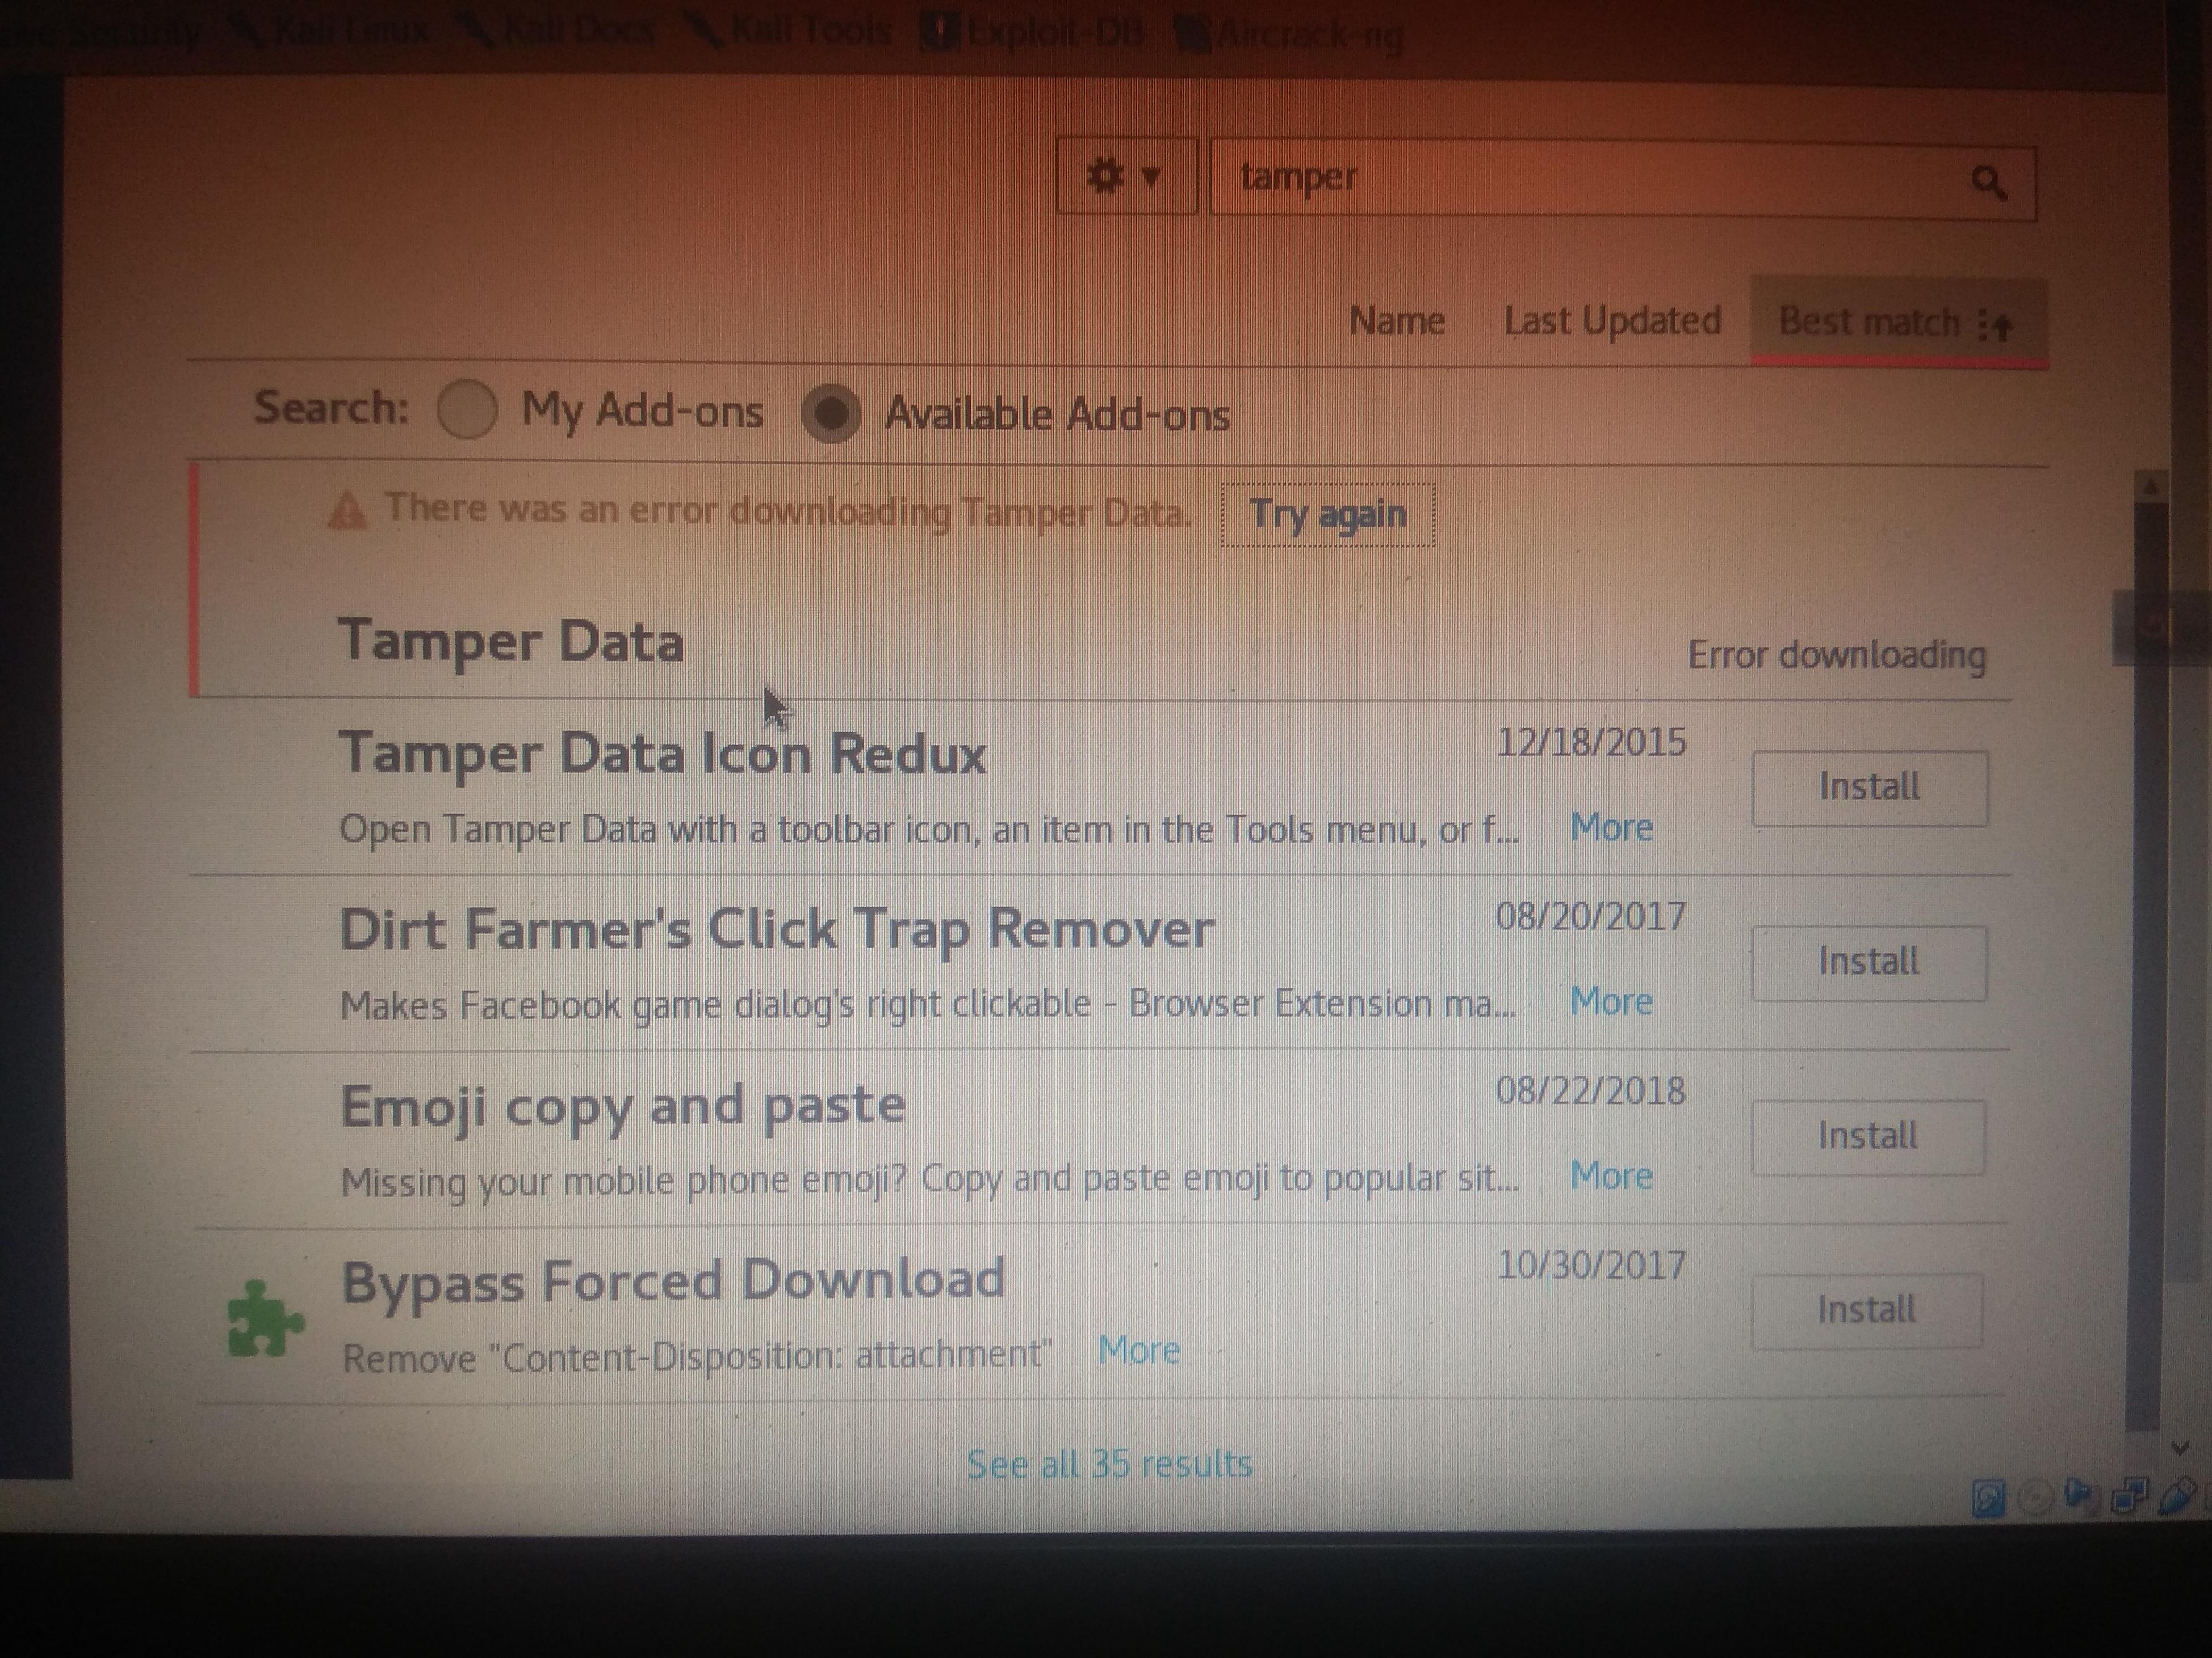Screen dimensions: 2212x1658
Task: Open the gear tools menu
Action: click(x=1125, y=178)
